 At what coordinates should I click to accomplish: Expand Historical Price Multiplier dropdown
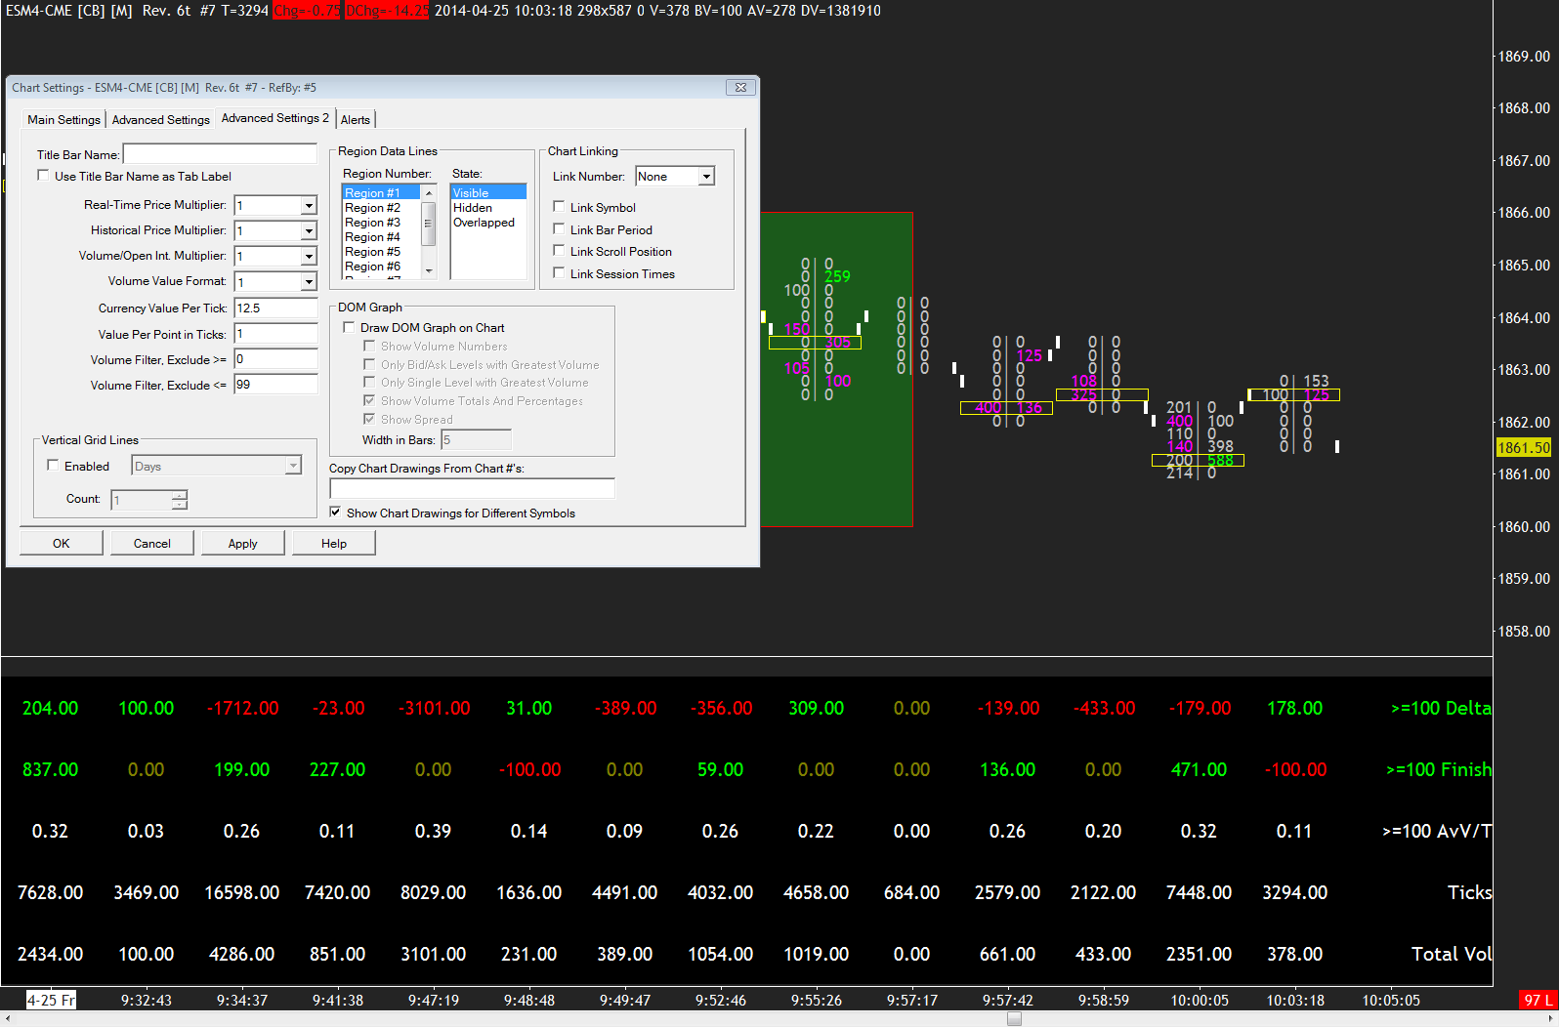(x=309, y=231)
